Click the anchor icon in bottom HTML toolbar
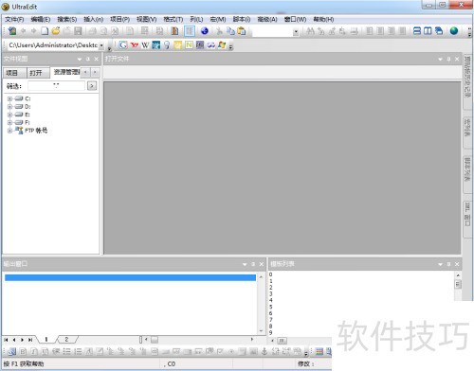Viewport: 474px width, 371px height. [264, 351]
